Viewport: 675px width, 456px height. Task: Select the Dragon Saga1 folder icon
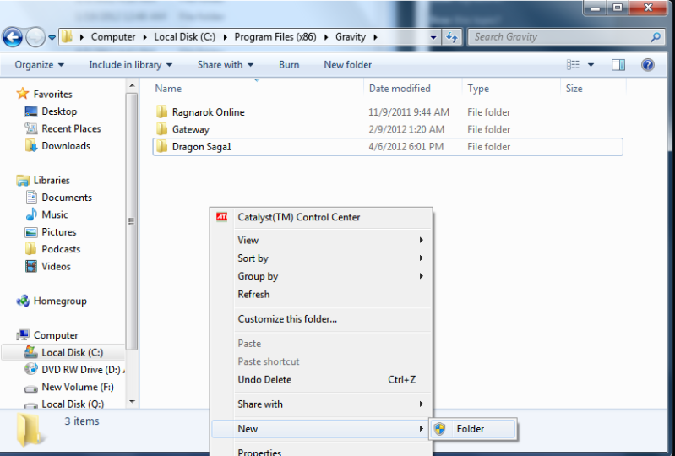162,147
